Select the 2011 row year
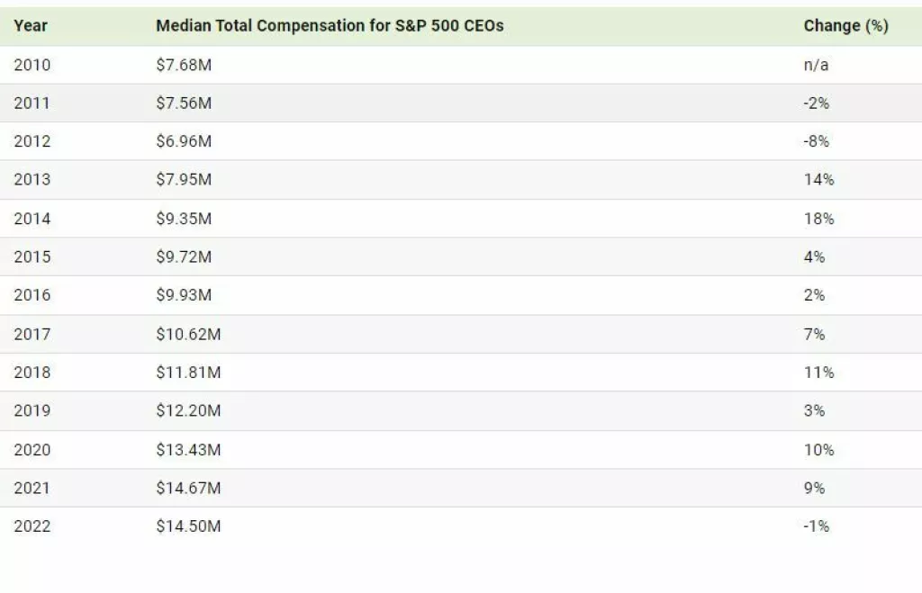The height and width of the screenshot is (593, 922). point(32,103)
